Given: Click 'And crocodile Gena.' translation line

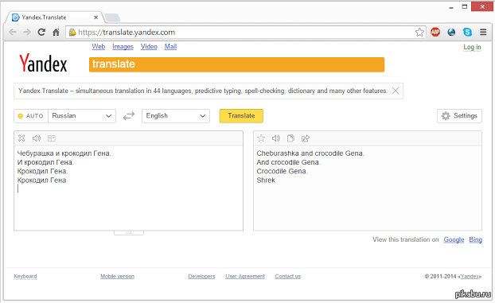Looking at the screenshot, I should click(x=288, y=162).
